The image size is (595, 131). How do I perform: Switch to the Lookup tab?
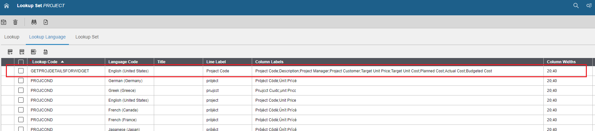12,37
